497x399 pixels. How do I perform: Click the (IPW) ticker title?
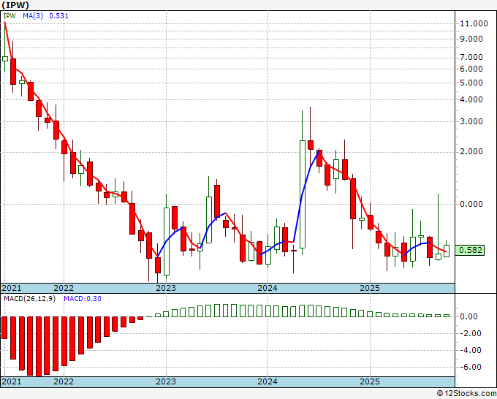coord(15,5)
